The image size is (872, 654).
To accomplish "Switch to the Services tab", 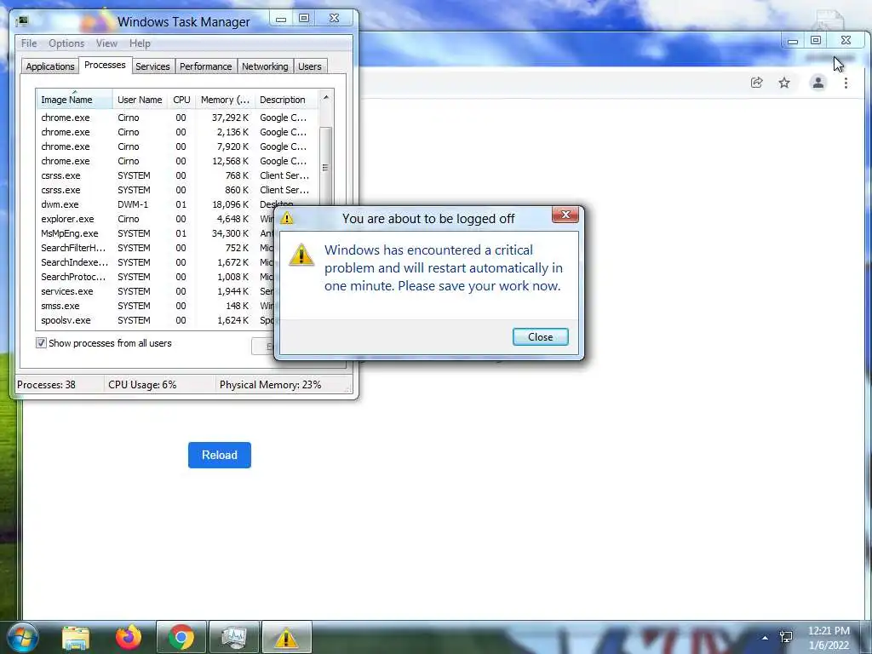I will [152, 66].
